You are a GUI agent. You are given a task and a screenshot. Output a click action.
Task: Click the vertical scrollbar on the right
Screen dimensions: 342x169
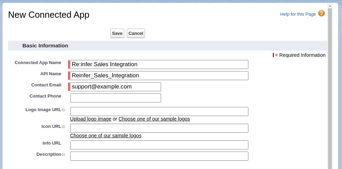[x=330, y=87]
